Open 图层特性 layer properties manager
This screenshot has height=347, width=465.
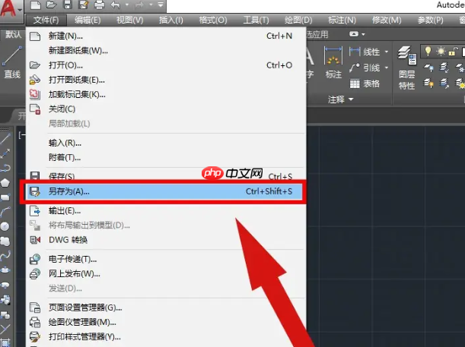(407, 68)
